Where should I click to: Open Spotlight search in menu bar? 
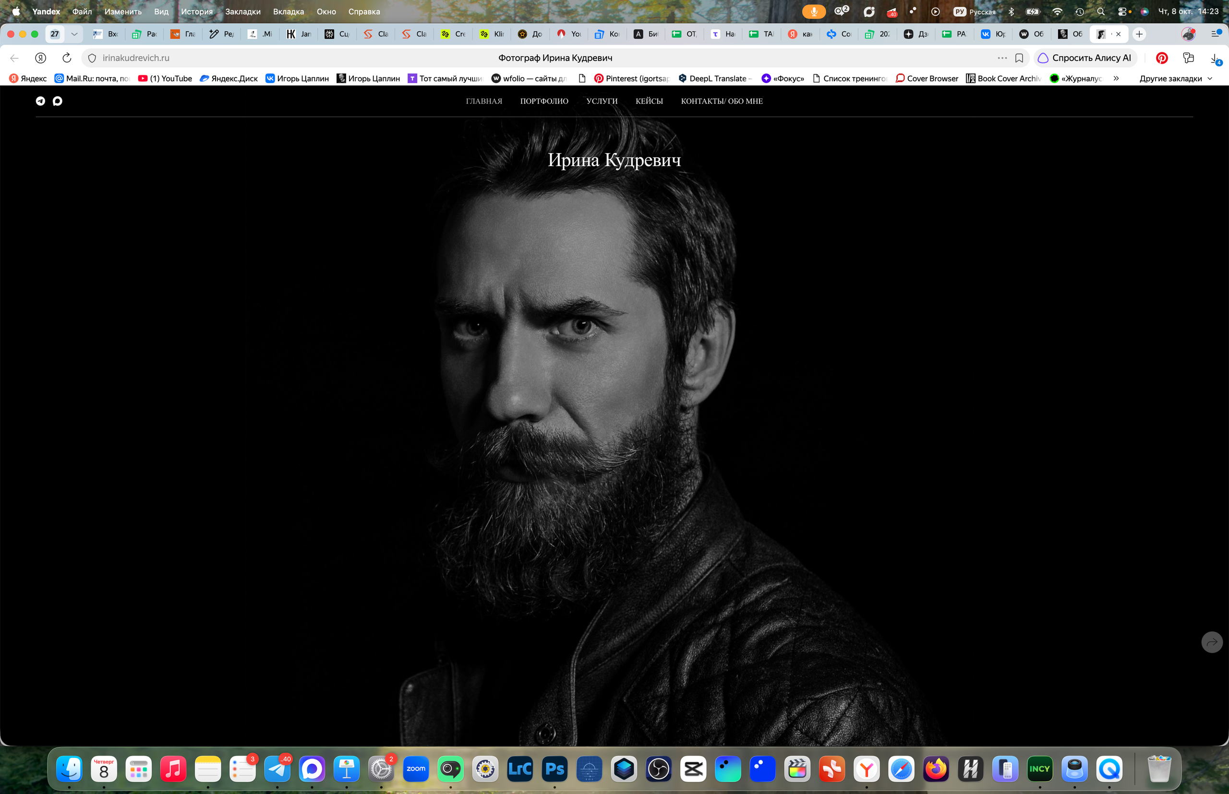(x=1100, y=12)
